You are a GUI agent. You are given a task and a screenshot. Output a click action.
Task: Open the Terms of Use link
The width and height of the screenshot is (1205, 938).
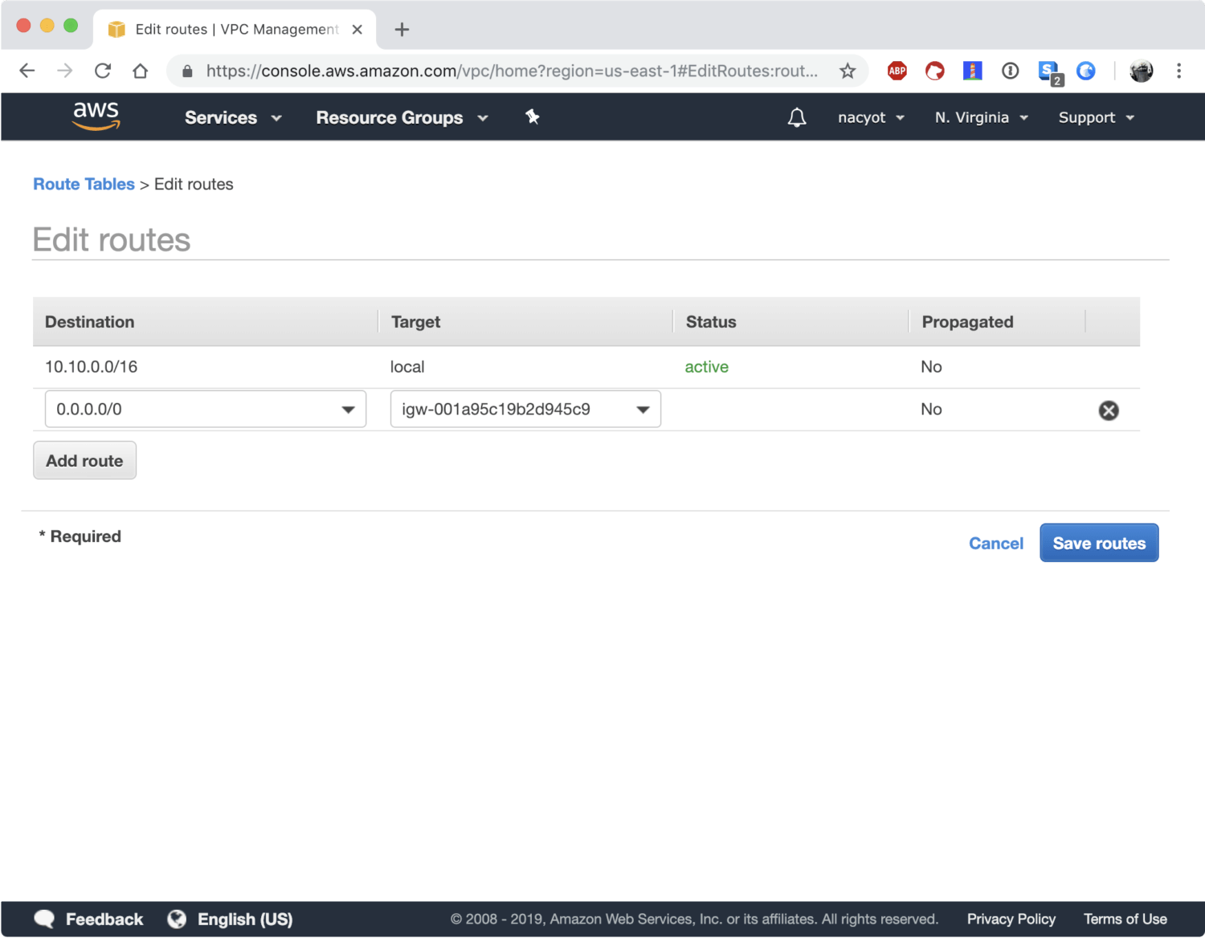tap(1125, 919)
